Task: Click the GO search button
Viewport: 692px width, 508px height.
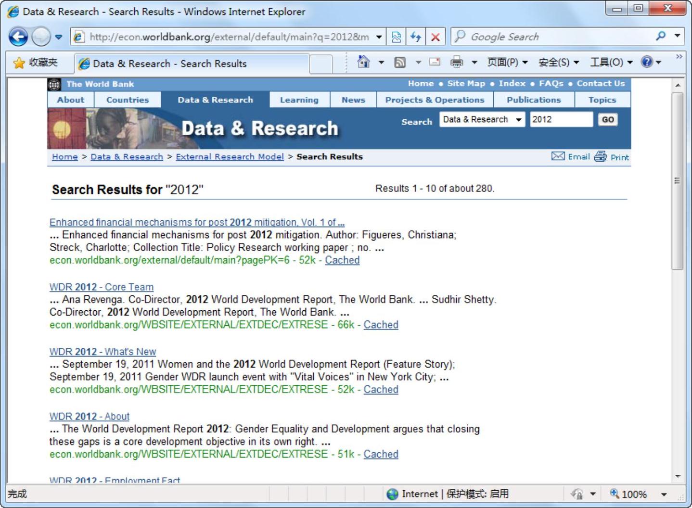Action: coord(608,119)
